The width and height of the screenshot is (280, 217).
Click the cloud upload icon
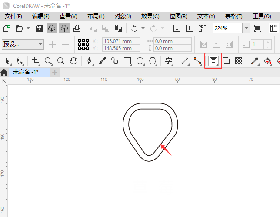click(x=64, y=28)
